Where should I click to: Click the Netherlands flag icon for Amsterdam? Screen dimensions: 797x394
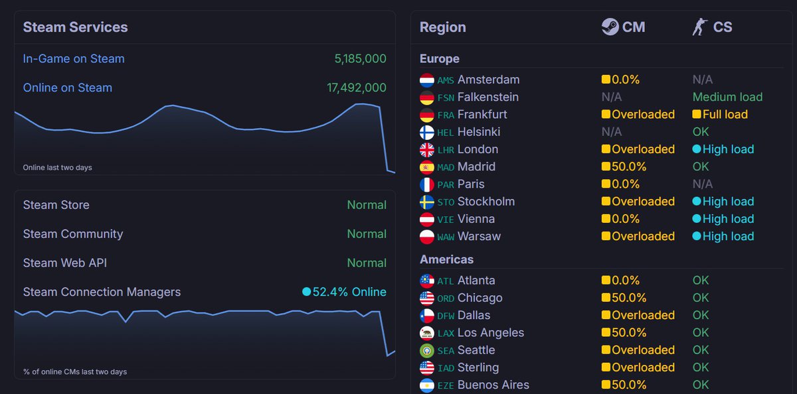point(427,80)
